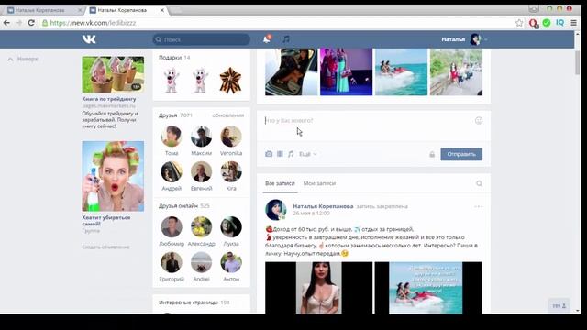Open the pinned post video of woman
587x330 pixels.
coord(318,288)
